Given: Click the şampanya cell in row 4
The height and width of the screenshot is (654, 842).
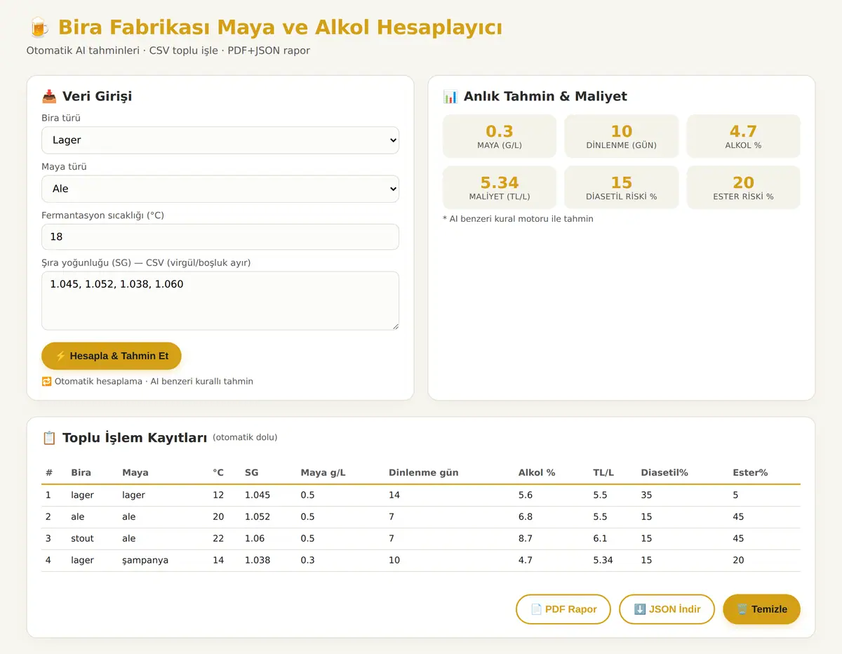Looking at the screenshot, I should (x=145, y=561).
